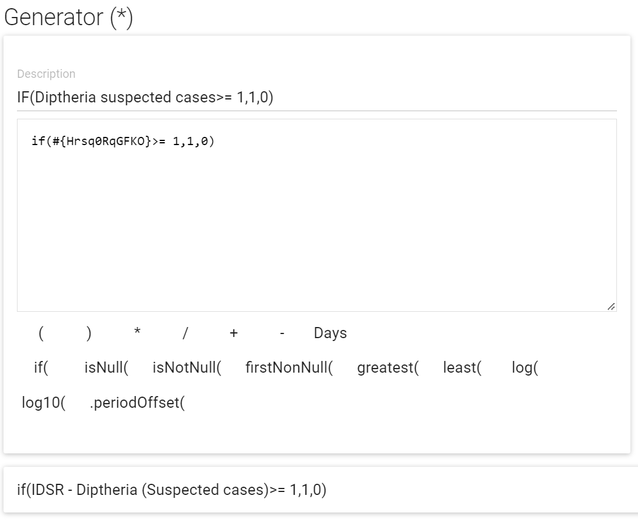Insert the if( function

coord(41,367)
